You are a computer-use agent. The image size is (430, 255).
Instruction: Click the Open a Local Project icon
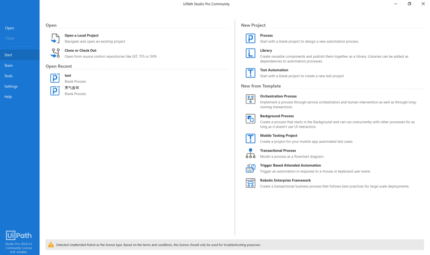point(55,38)
